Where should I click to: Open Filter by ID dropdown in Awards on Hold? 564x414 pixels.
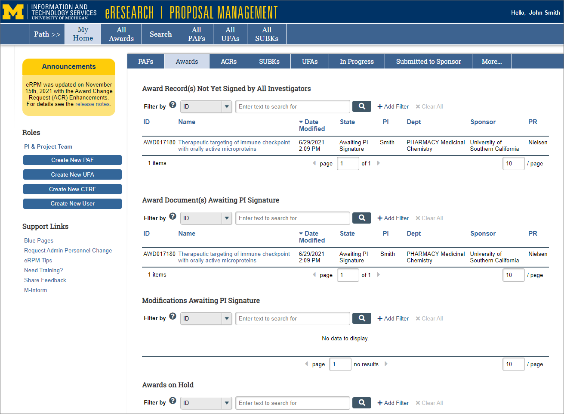[x=206, y=403]
